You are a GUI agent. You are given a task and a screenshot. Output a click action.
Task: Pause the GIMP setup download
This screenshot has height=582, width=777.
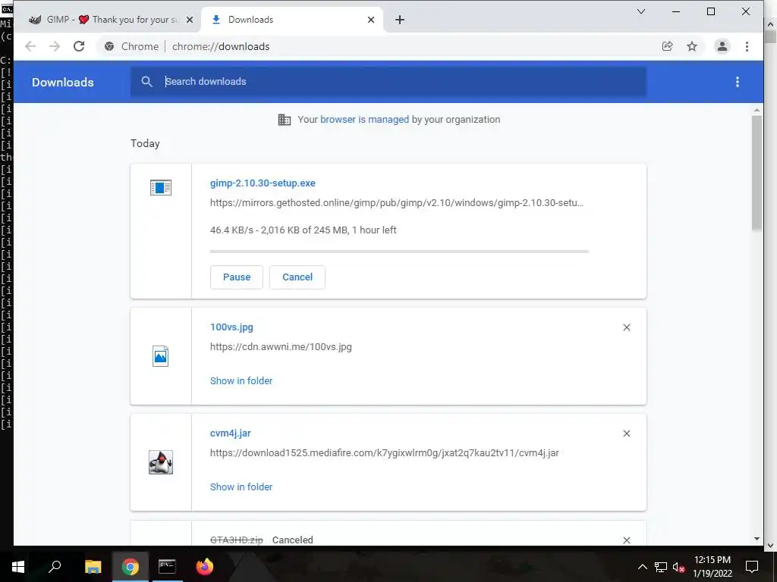(x=237, y=277)
